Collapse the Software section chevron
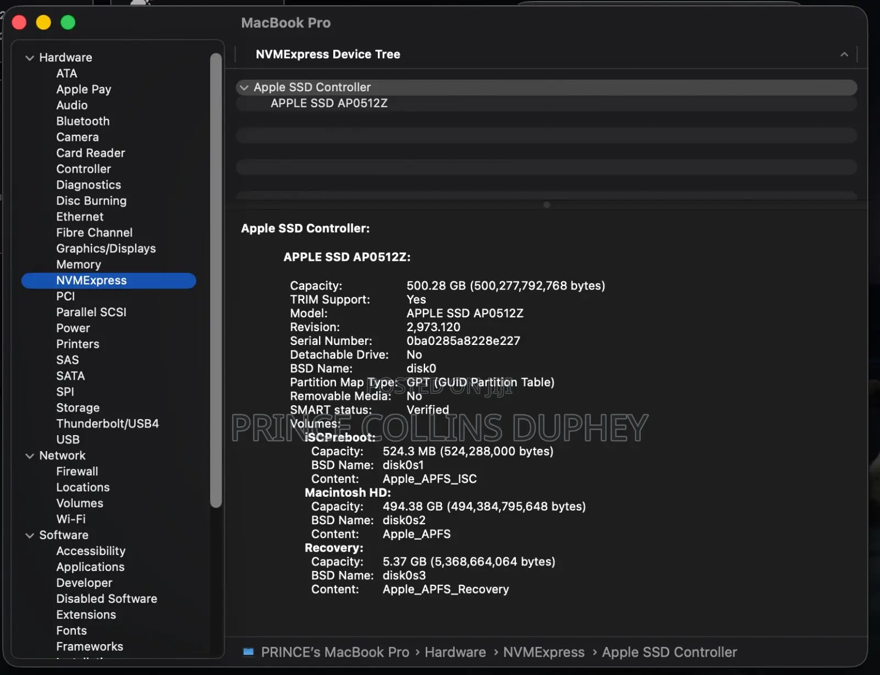 (30, 535)
